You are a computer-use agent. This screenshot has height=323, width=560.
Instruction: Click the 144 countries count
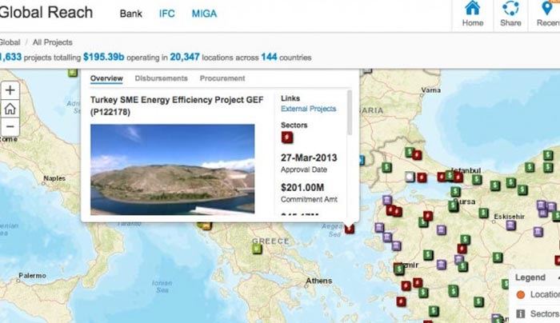[x=269, y=57]
